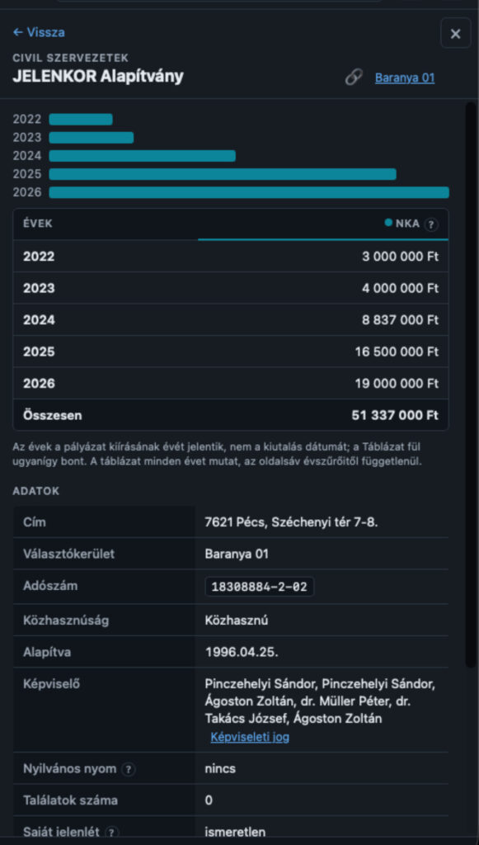Image resolution: width=479 pixels, height=845 pixels.
Task: Click the panel's vertical scrollbar
Action: (x=471, y=384)
